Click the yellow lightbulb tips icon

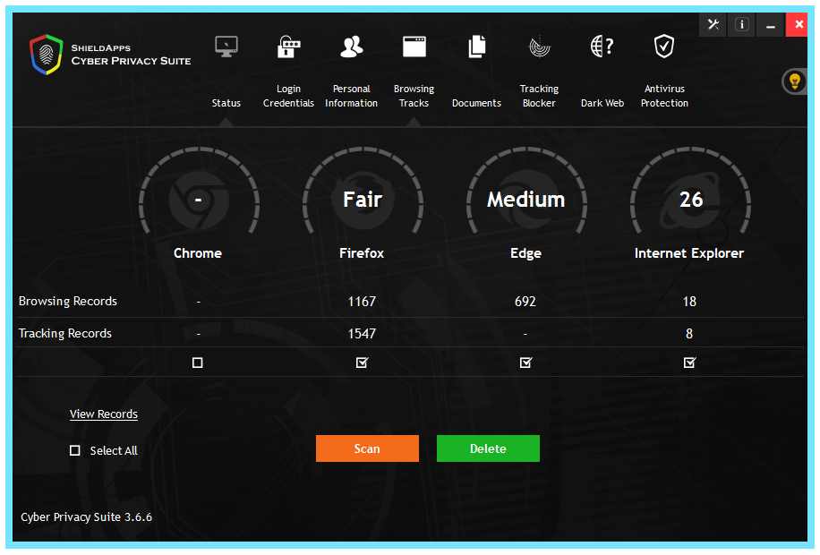794,81
